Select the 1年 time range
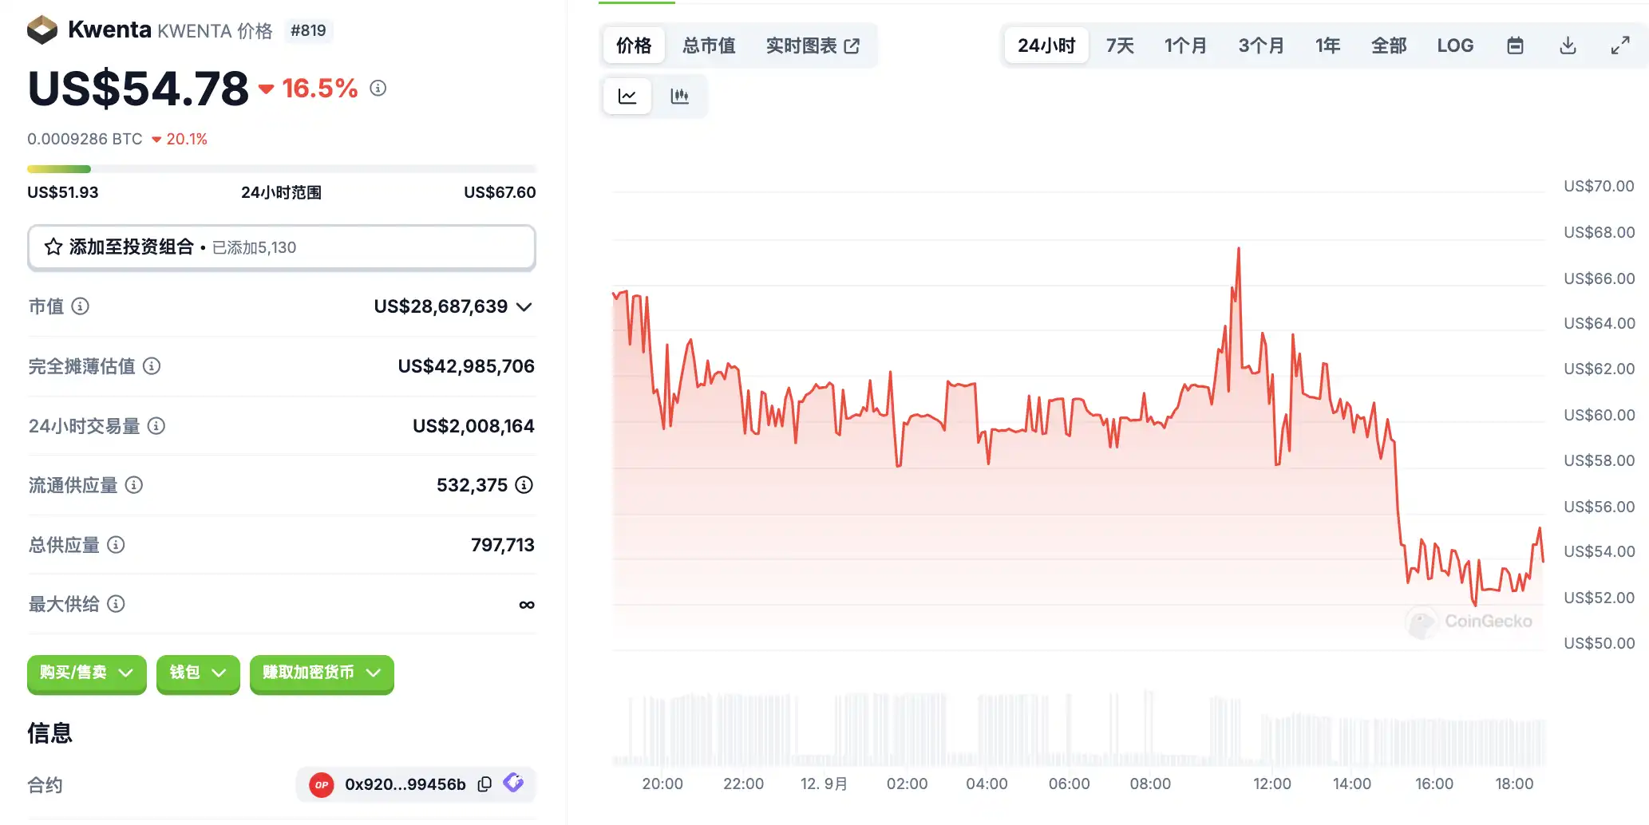Screen dimensions: 1649x825 click(x=1327, y=45)
